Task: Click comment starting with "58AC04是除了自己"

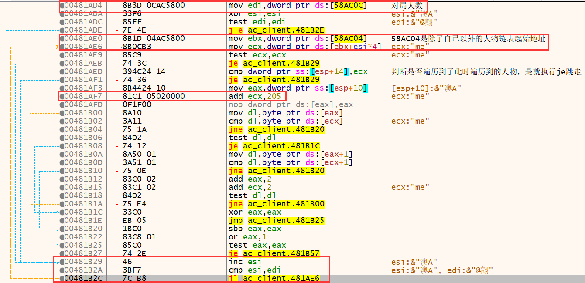Action: tap(468, 38)
